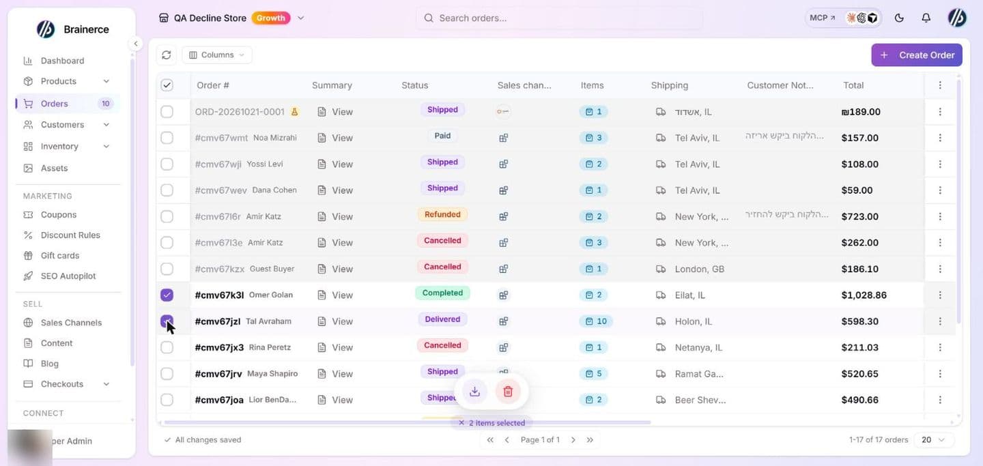Click the Growth plan badge
This screenshot has width=983, height=466.
coord(271,18)
